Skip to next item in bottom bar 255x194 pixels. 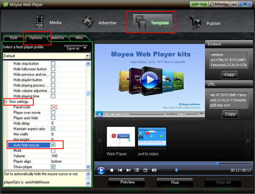128,170
